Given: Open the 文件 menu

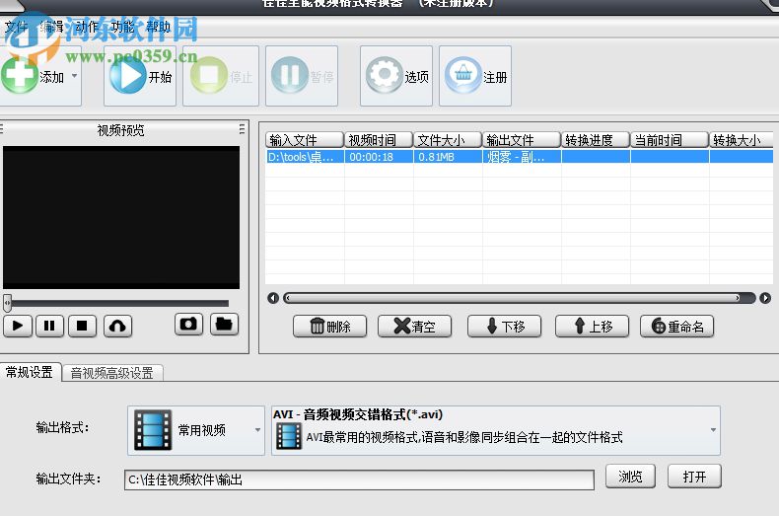Looking at the screenshot, I should click(16, 27).
